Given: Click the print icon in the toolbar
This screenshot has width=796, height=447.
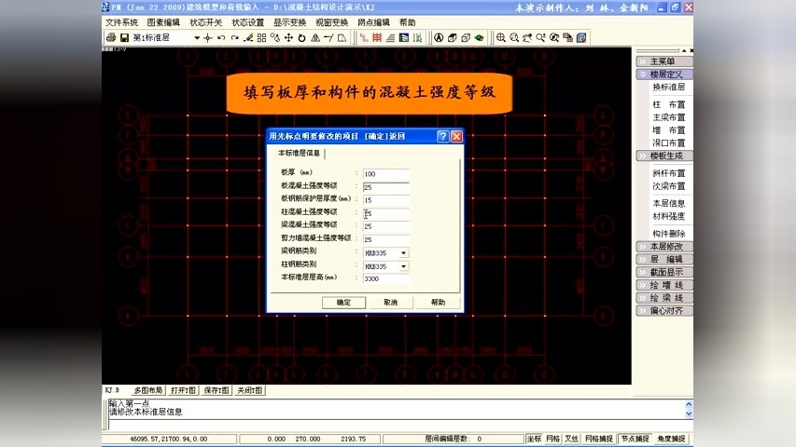Looking at the screenshot, I should (x=111, y=37).
